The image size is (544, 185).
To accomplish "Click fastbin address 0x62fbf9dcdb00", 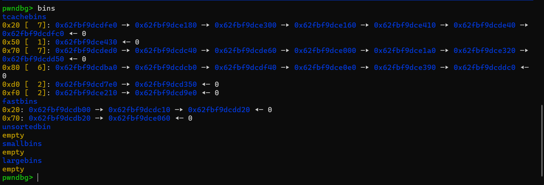I will click(x=59, y=110).
